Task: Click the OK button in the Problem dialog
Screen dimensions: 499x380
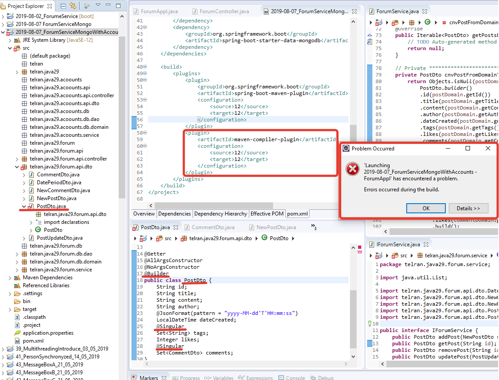Action: [426, 208]
